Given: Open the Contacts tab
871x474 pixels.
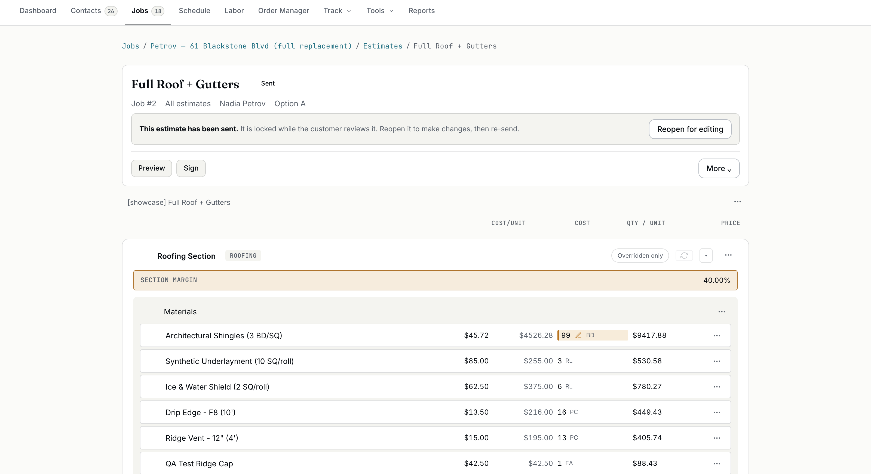Looking at the screenshot, I should [94, 11].
